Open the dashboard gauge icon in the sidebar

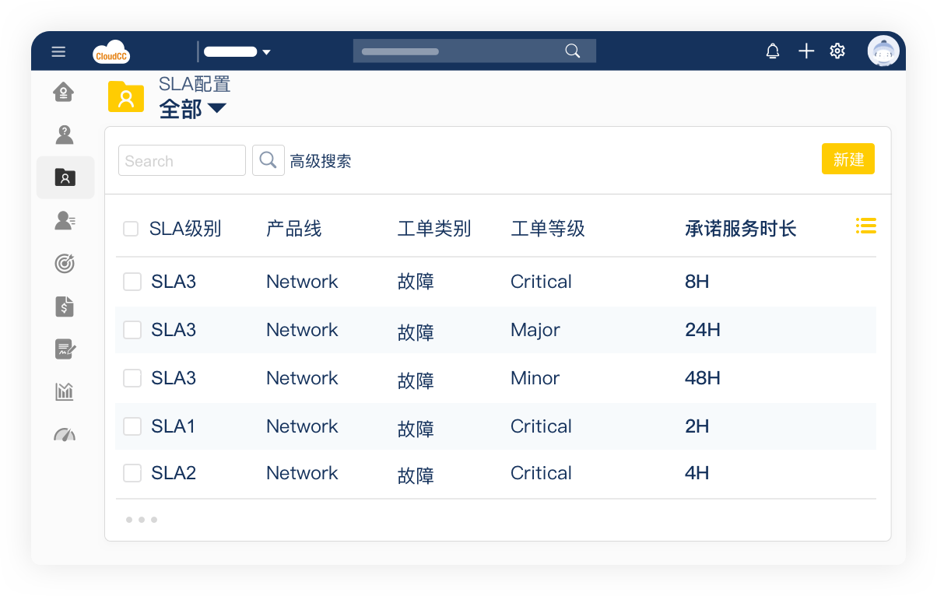[x=65, y=434]
